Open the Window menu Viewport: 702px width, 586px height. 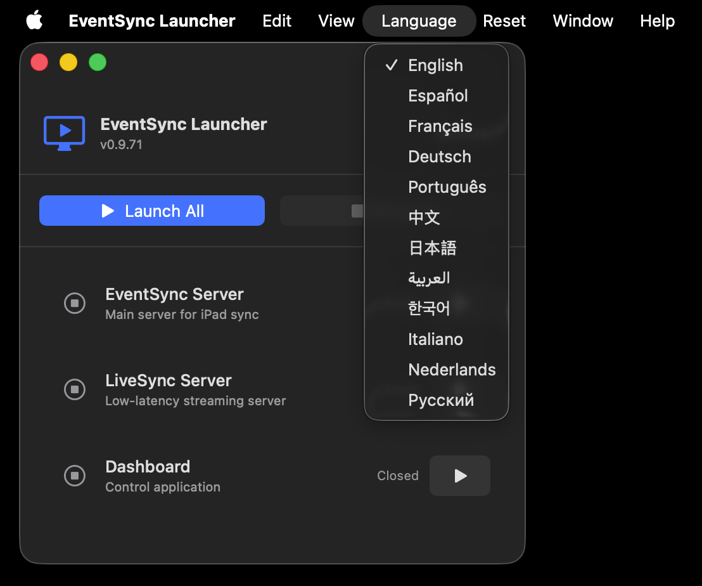[583, 21]
